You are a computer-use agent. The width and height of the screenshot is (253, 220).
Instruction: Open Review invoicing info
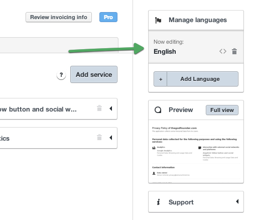(x=59, y=17)
